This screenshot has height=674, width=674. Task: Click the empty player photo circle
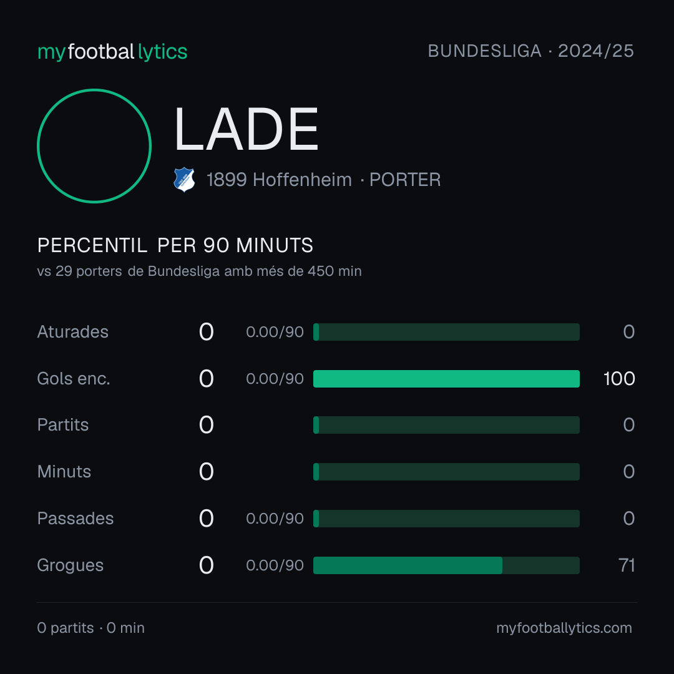point(94,145)
